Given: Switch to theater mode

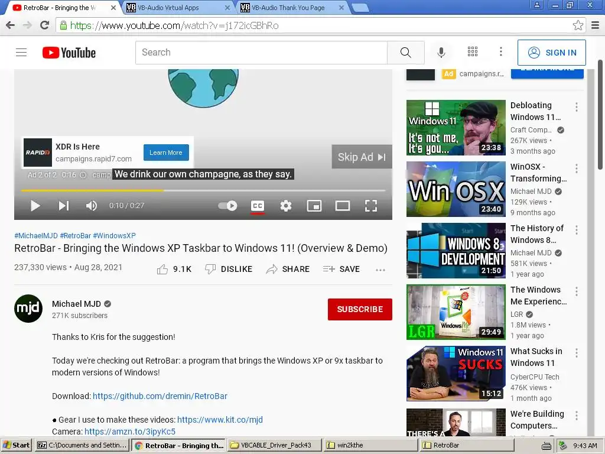Looking at the screenshot, I should [x=343, y=206].
